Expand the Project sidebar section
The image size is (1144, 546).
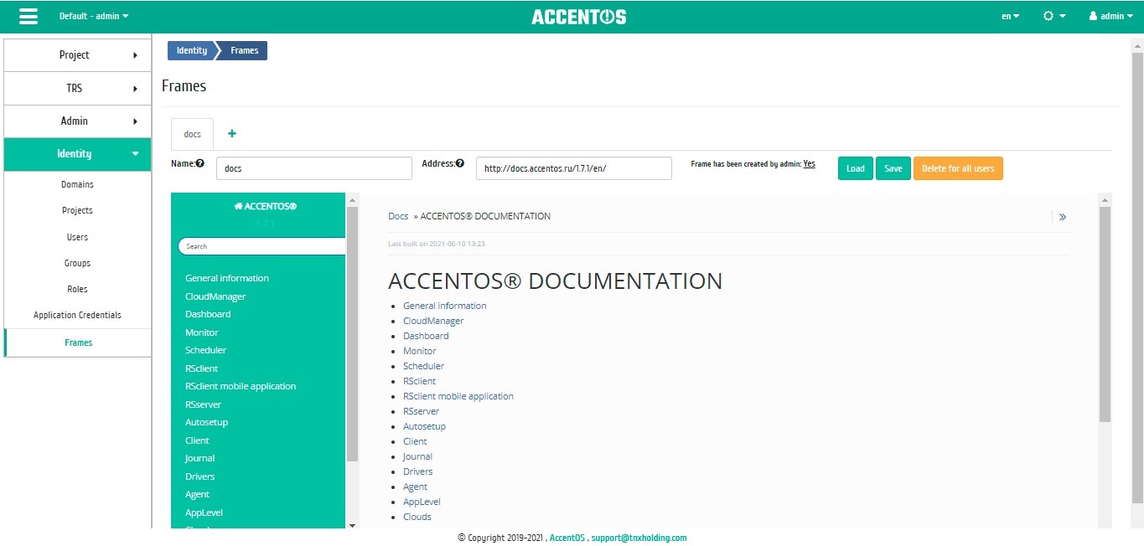pos(77,55)
